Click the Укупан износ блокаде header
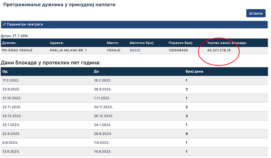The height and width of the screenshot is (158, 271). click(x=227, y=43)
